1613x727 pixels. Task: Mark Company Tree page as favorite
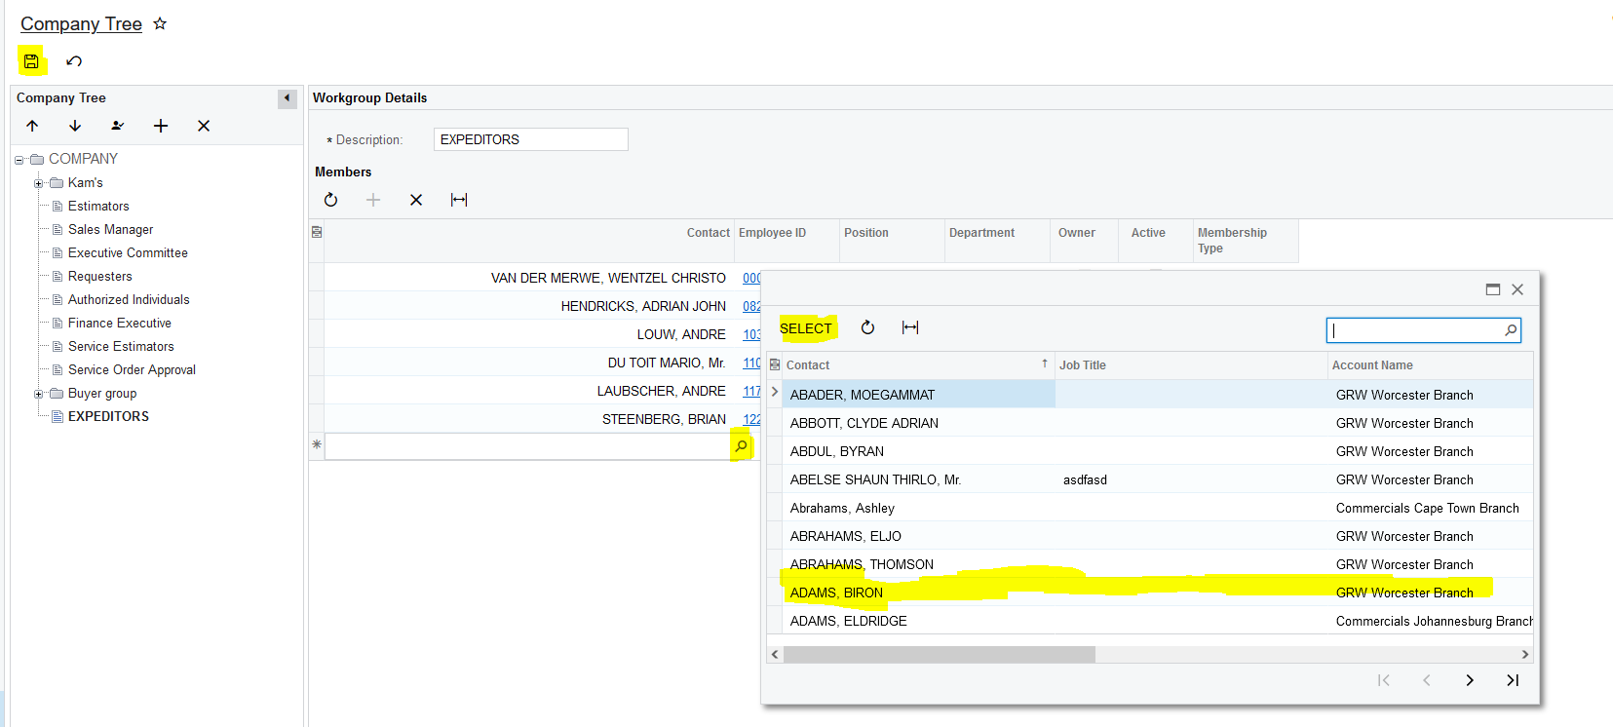160,23
